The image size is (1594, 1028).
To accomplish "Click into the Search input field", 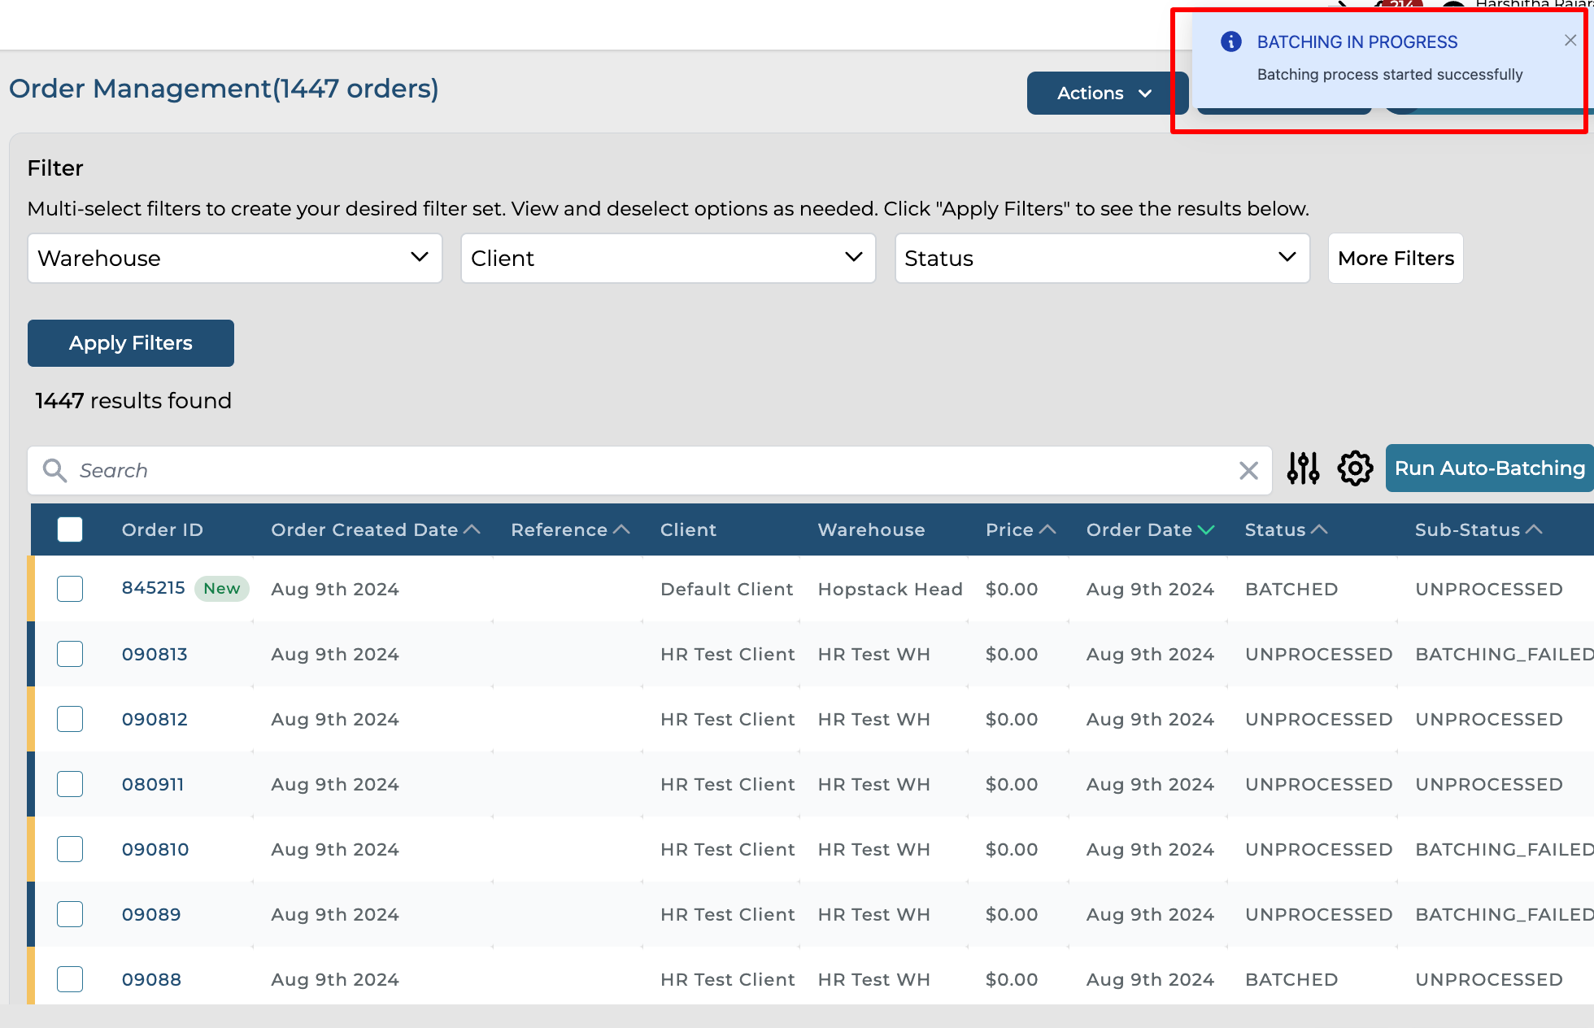I will tap(651, 470).
